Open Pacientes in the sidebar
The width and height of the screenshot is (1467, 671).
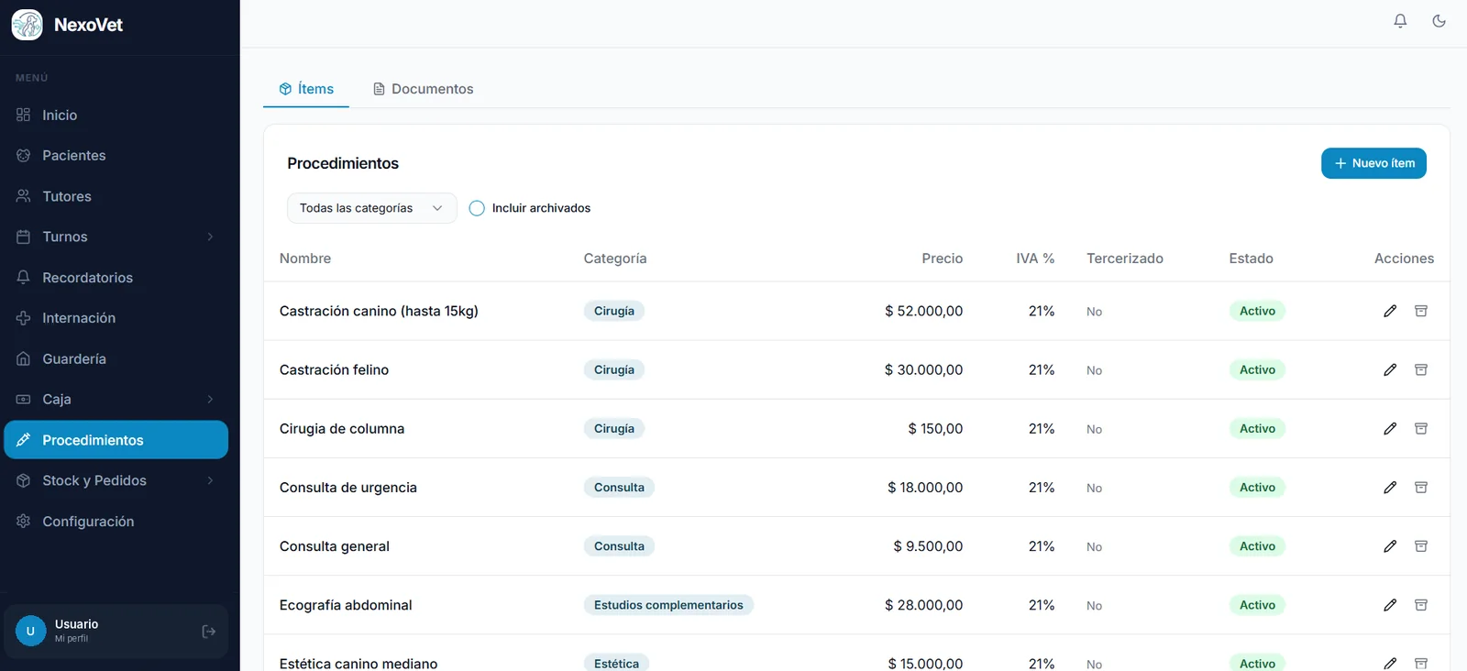[x=116, y=155]
